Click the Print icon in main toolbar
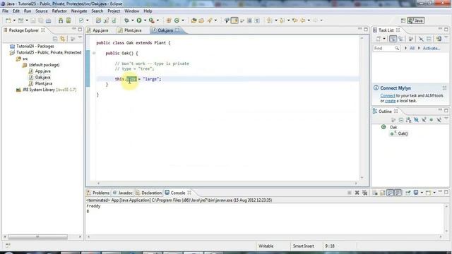 [49, 20]
